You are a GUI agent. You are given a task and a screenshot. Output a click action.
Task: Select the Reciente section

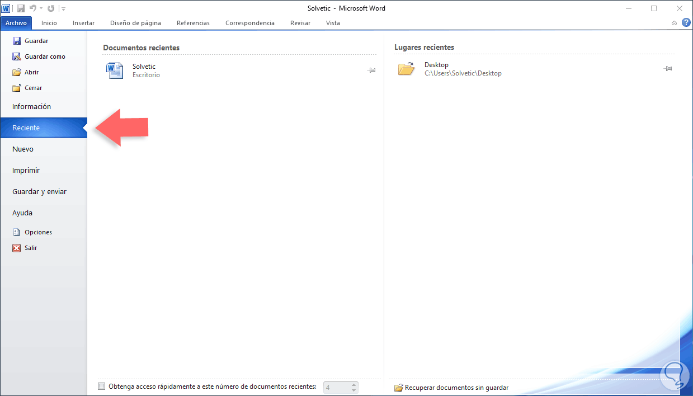point(43,128)
